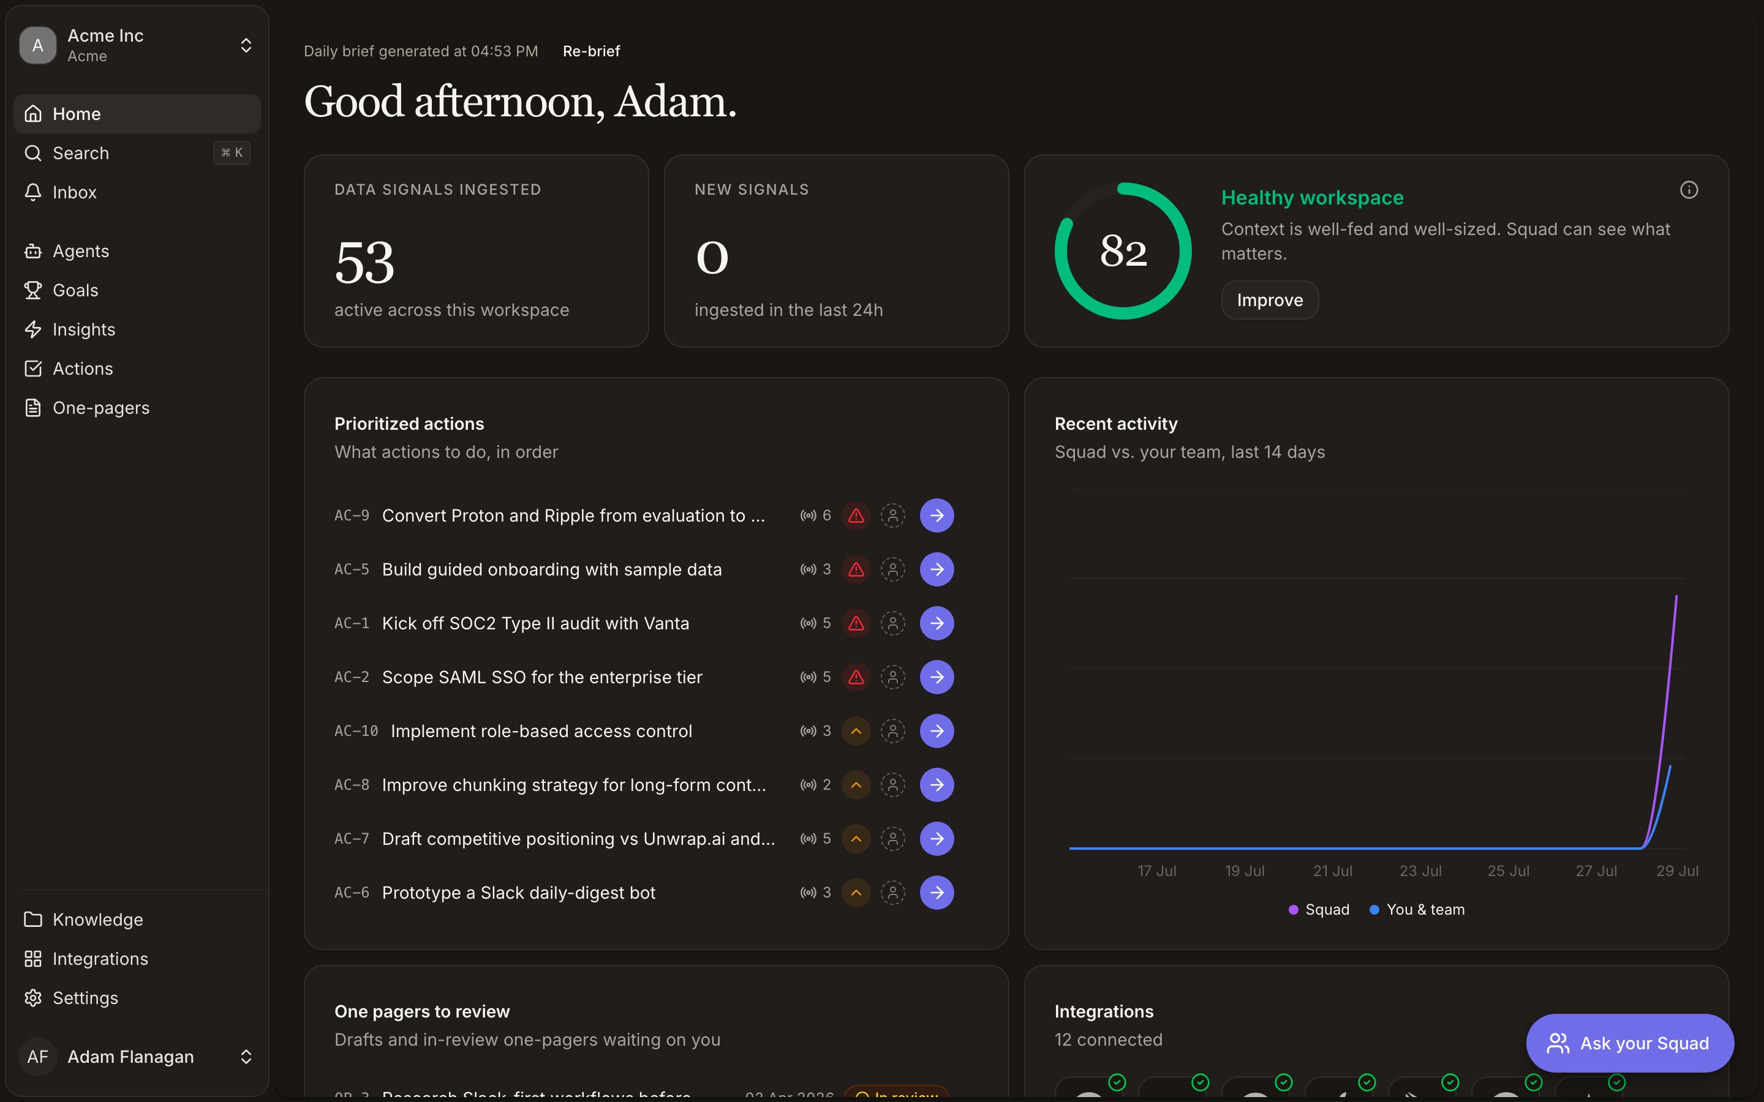Screen dimensions: 1764x1102
Task: Click the signals count on AC-9
Action: [816, 515]
